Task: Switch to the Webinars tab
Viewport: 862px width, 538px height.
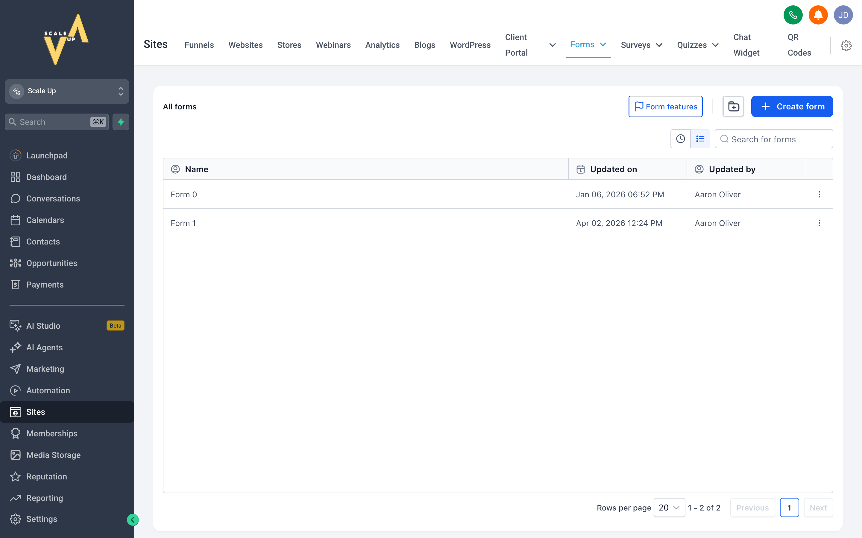Action: [333, 45]
